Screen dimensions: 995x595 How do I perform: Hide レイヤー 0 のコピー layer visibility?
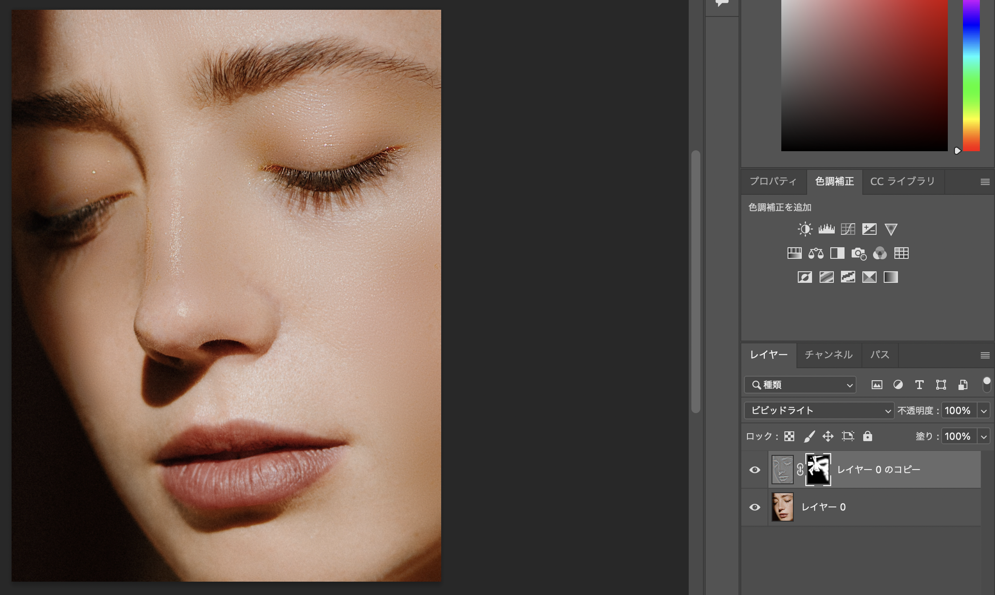pyautogui.click(x=755, y=470)
